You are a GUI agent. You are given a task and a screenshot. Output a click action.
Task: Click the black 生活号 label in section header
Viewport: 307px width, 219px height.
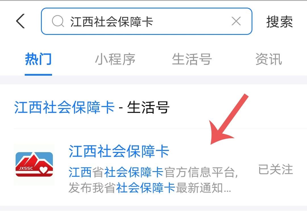(x=148, y=107)
